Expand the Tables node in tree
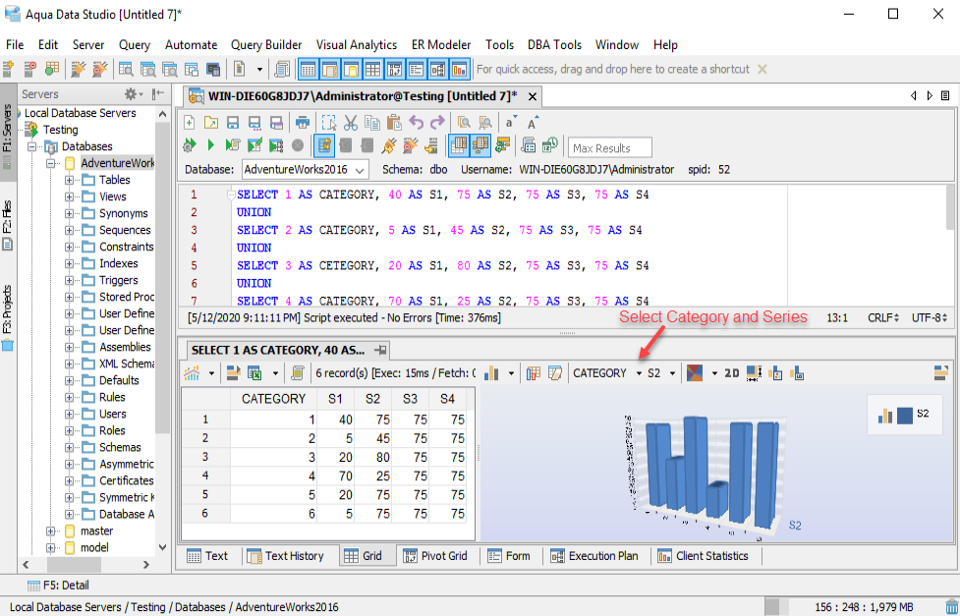Image resolution: width=960 pixels, height=616 pixels. 70,180
